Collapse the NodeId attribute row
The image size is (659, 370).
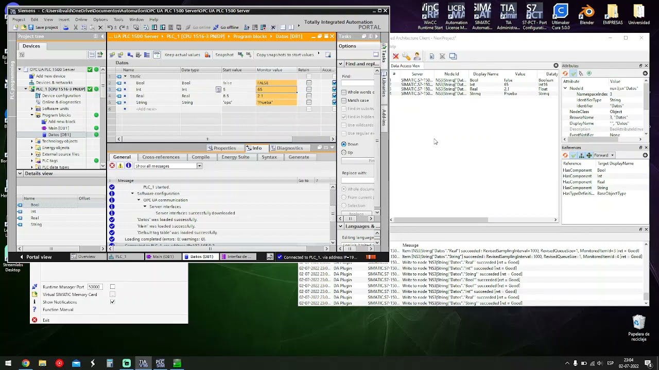[x=565, y=88]
